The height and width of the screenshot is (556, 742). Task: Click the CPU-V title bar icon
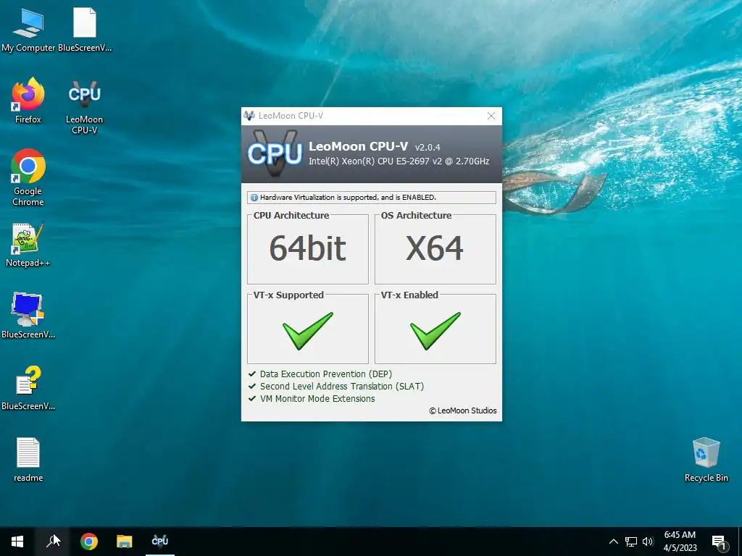[x=249, y=115]
